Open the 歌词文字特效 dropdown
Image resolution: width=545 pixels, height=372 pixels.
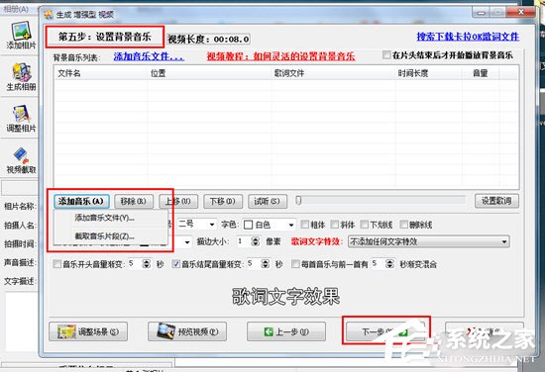(x=428, y=241)
